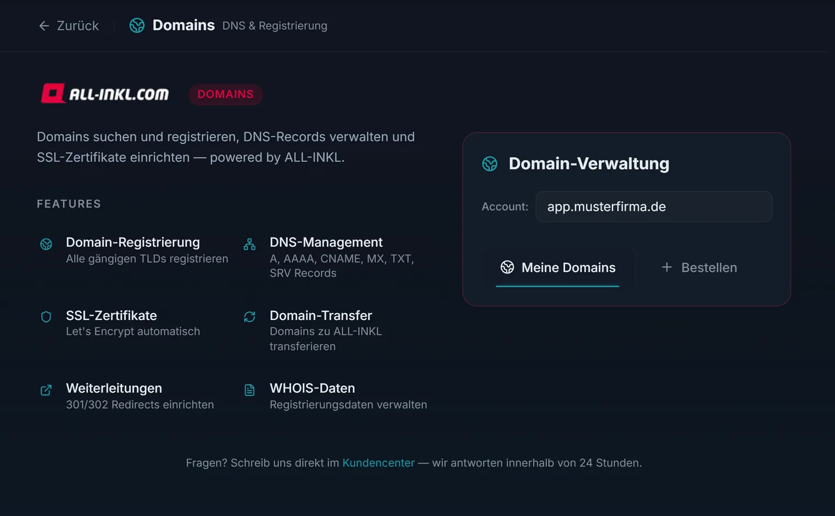Viewport: 835px width, 516px height.
Task: Click the ALL-INKL.COM logo
Action: point(105,94)
